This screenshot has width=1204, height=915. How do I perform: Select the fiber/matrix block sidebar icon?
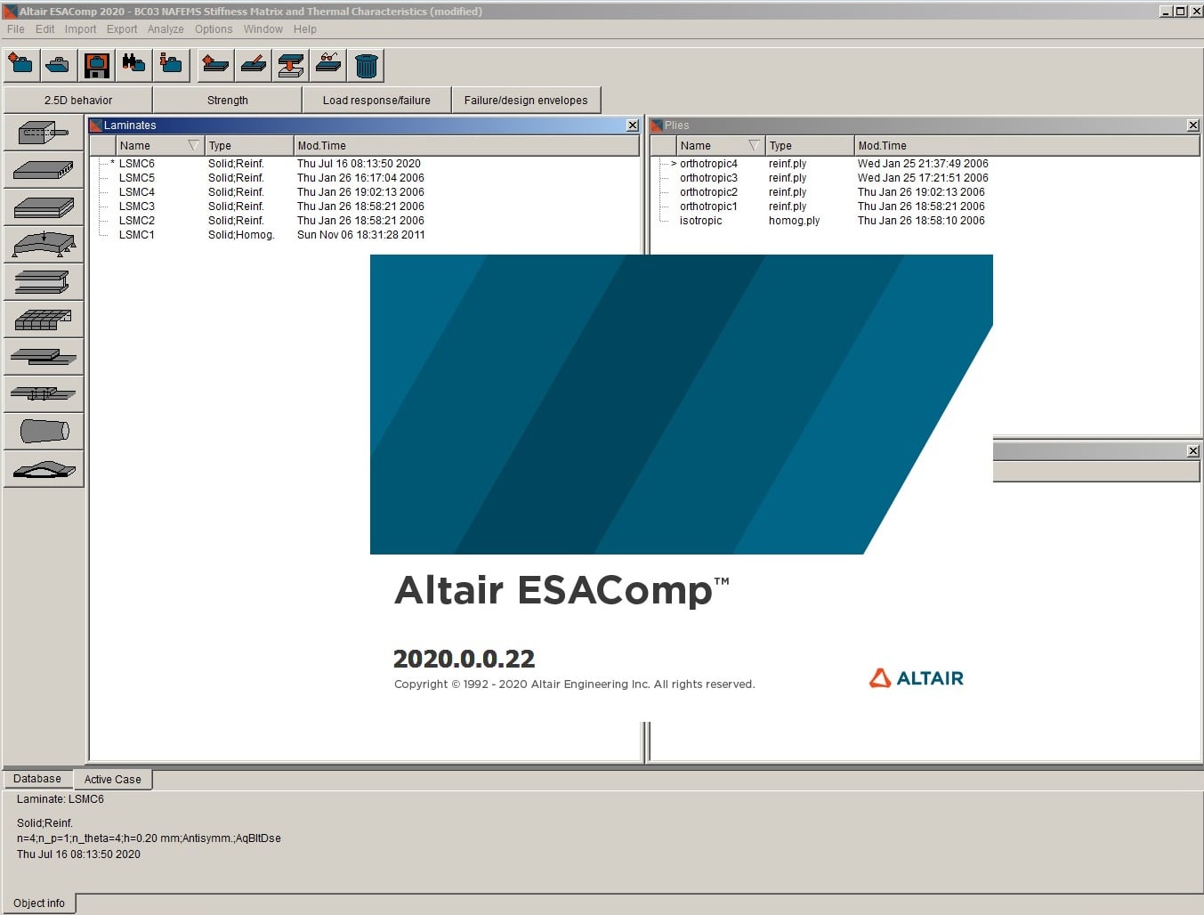coord(44,133)
